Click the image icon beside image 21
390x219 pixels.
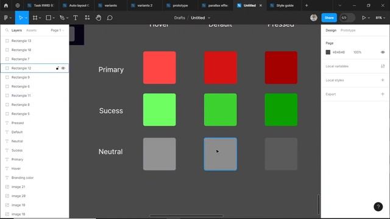click(7, 187)
